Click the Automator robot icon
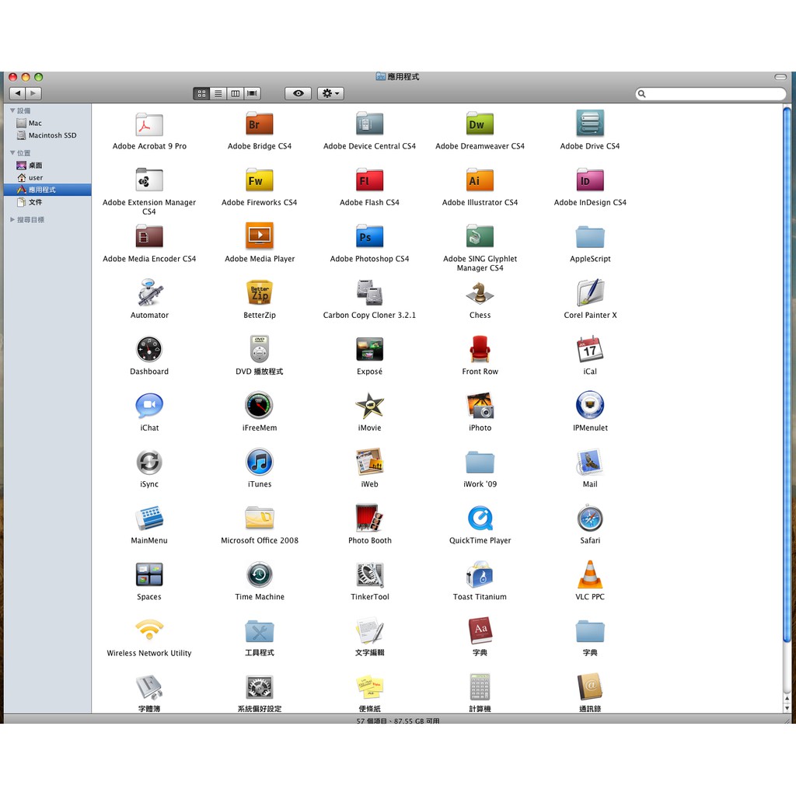796x796 pixels. click(x=149, y=292)
